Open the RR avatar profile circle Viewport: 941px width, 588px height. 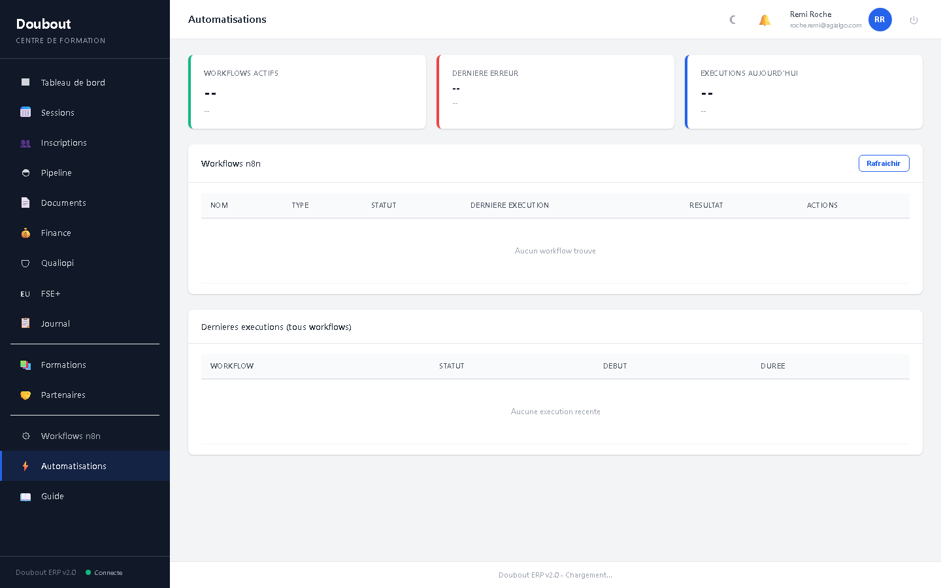pyautogui.click(x=880, y=20)
